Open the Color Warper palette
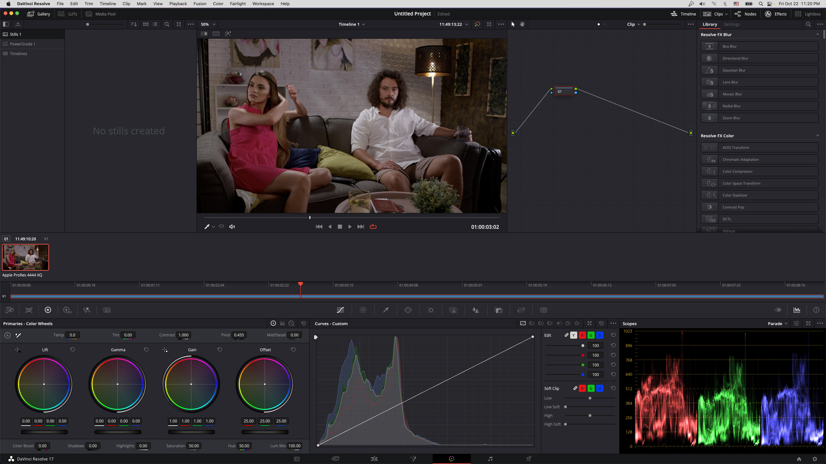826x464 pixels. [x=363, y=310]
